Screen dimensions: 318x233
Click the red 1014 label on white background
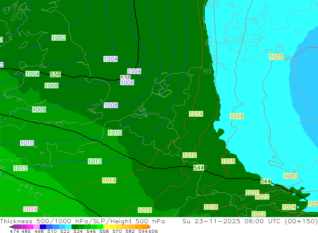[x=31, y=209]
